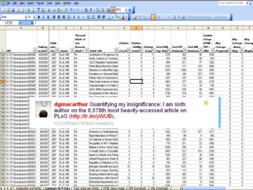
Task: Click the dgmacarthur username link
Action: point(71,104)
